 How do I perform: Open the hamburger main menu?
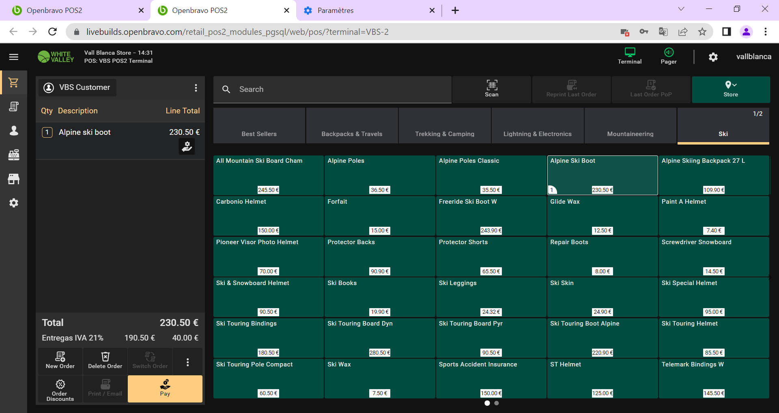(x=14, y=57)
